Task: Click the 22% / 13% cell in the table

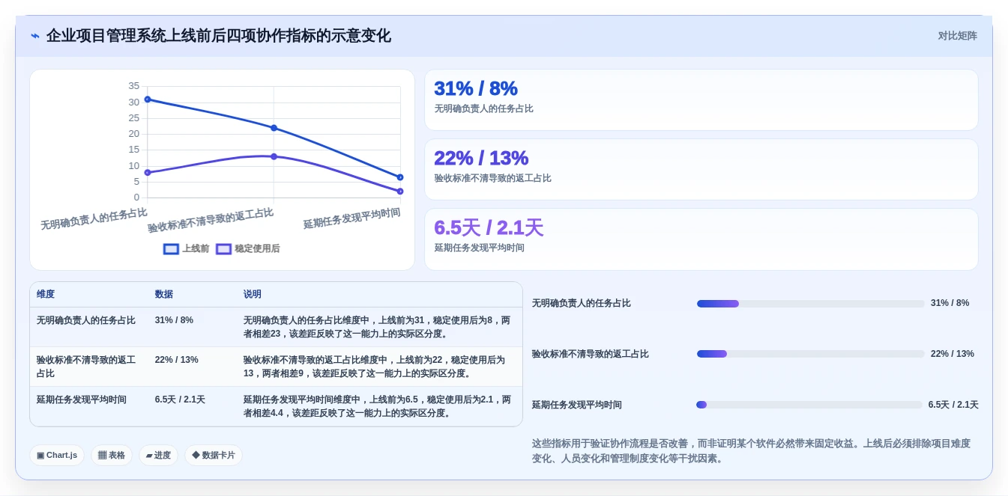Action: pos(177,360)
